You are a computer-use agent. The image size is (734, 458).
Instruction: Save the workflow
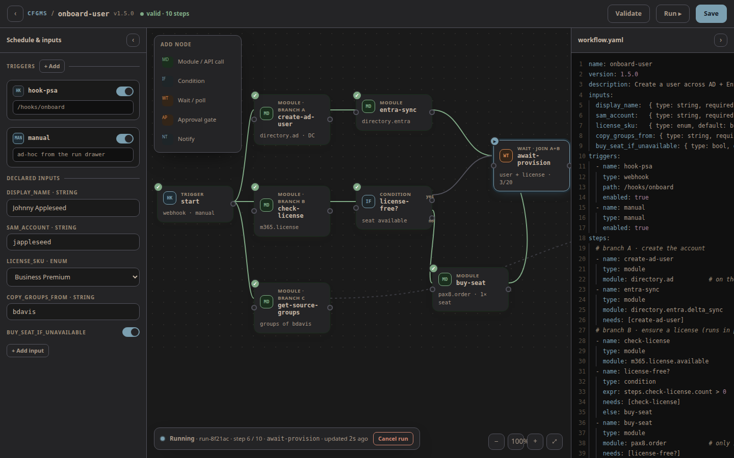711,14
